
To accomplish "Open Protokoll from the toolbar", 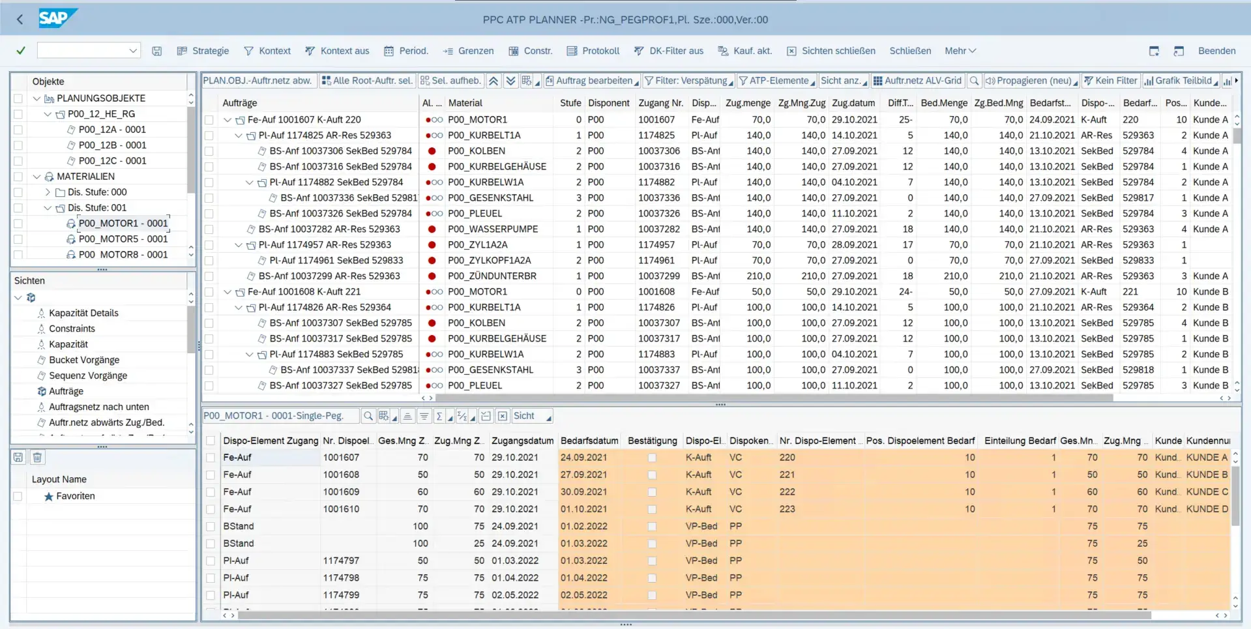I will [593, 51].
